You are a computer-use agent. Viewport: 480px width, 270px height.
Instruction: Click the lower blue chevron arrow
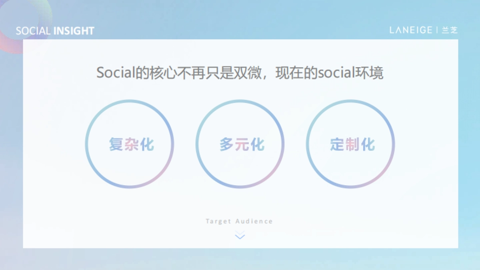point(239,237)
